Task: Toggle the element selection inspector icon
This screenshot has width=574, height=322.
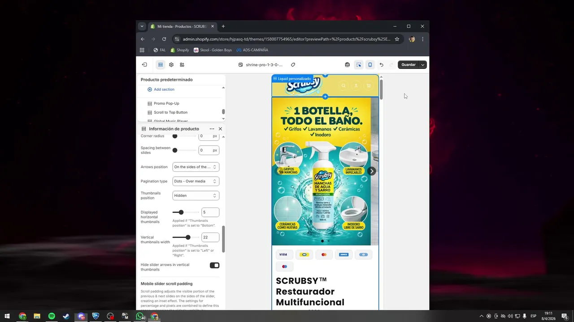Action: pyautogui.click(x=359, y=65)
